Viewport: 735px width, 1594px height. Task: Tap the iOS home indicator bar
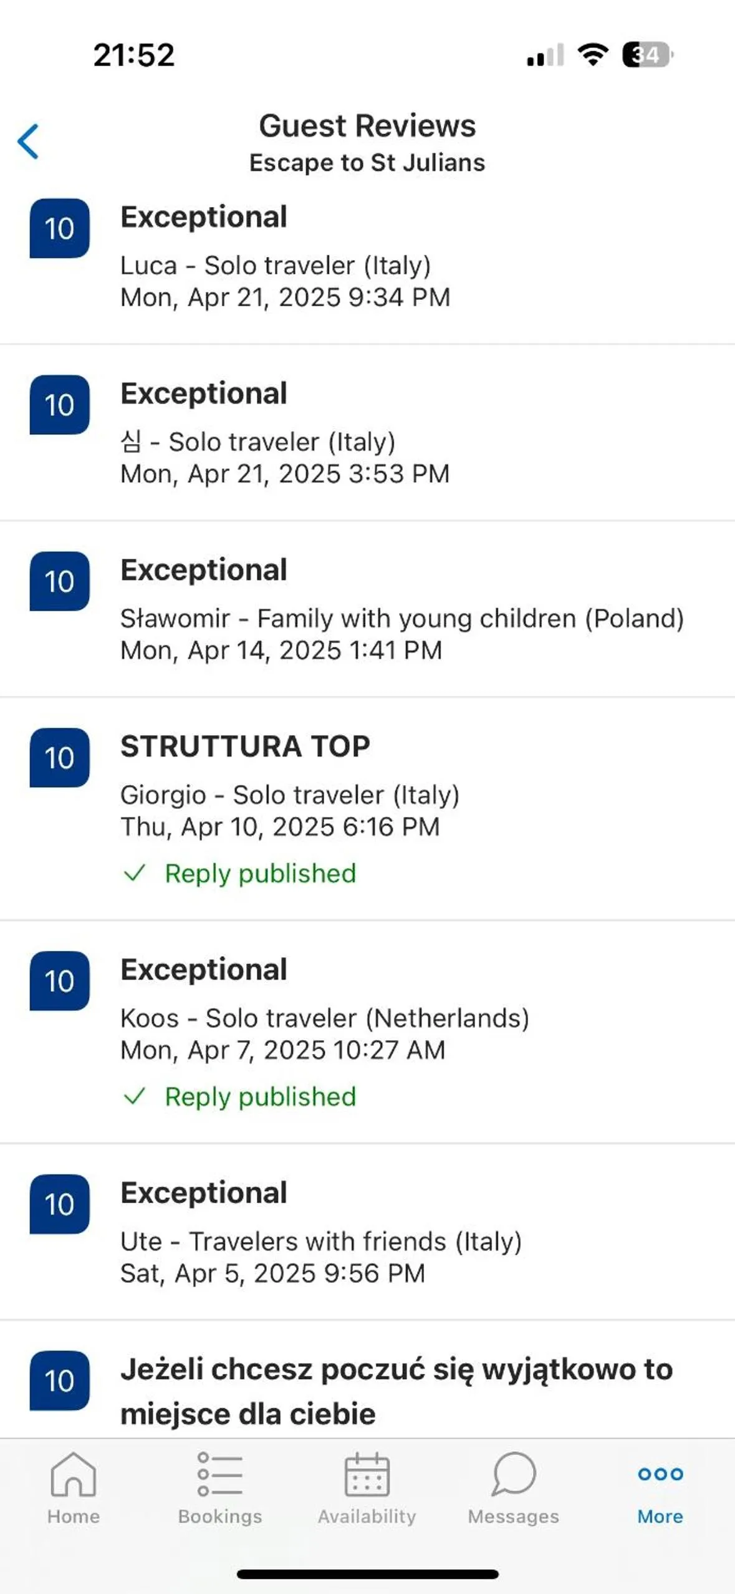(367, 1574)
